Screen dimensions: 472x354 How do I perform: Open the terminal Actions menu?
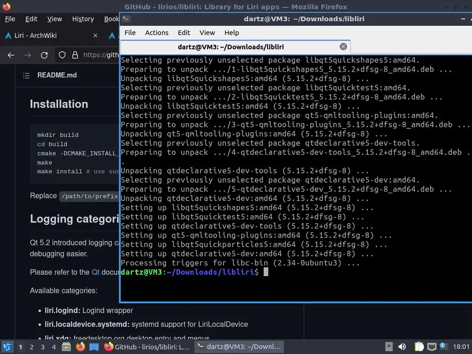[x=157, y=33]
